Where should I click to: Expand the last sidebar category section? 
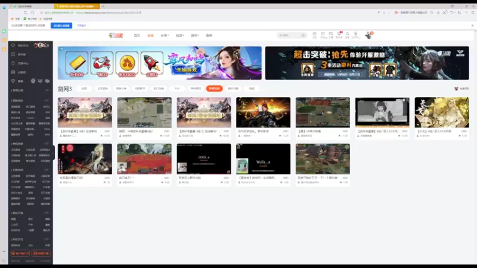[x=47, y=239]
